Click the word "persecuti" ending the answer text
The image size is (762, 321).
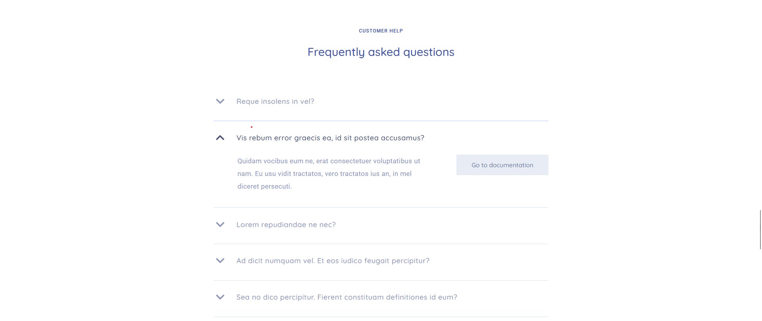pos(276,186)
